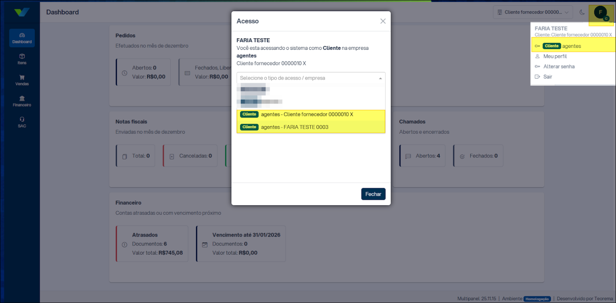Close the Acesso dialog with X

[x=383, y=21]
